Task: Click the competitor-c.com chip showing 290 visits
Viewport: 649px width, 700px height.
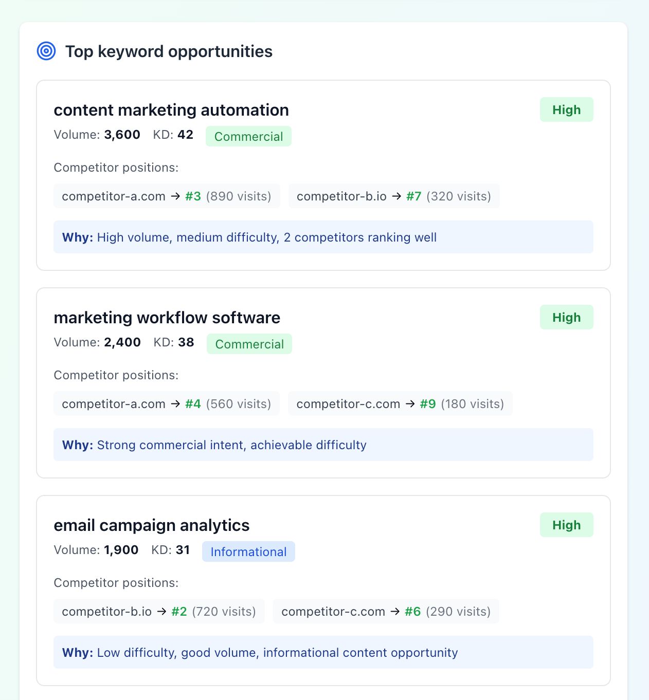Action: 386,611
